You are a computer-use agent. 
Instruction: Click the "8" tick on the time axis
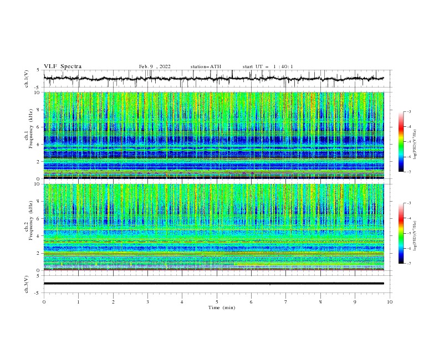(x=320, y=302)
